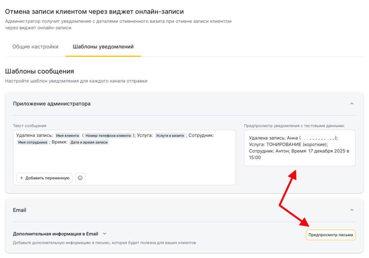
Task: Open Предпросмотр письма preview button
Action: pos(330,235)
